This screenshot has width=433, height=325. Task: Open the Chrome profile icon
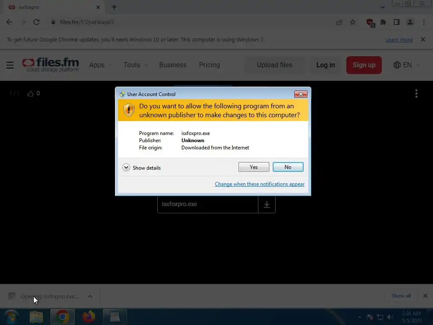[x=410, y=22]
